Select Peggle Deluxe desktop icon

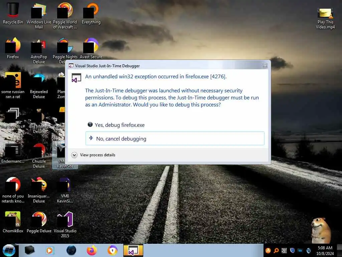[x=39, y=222]
